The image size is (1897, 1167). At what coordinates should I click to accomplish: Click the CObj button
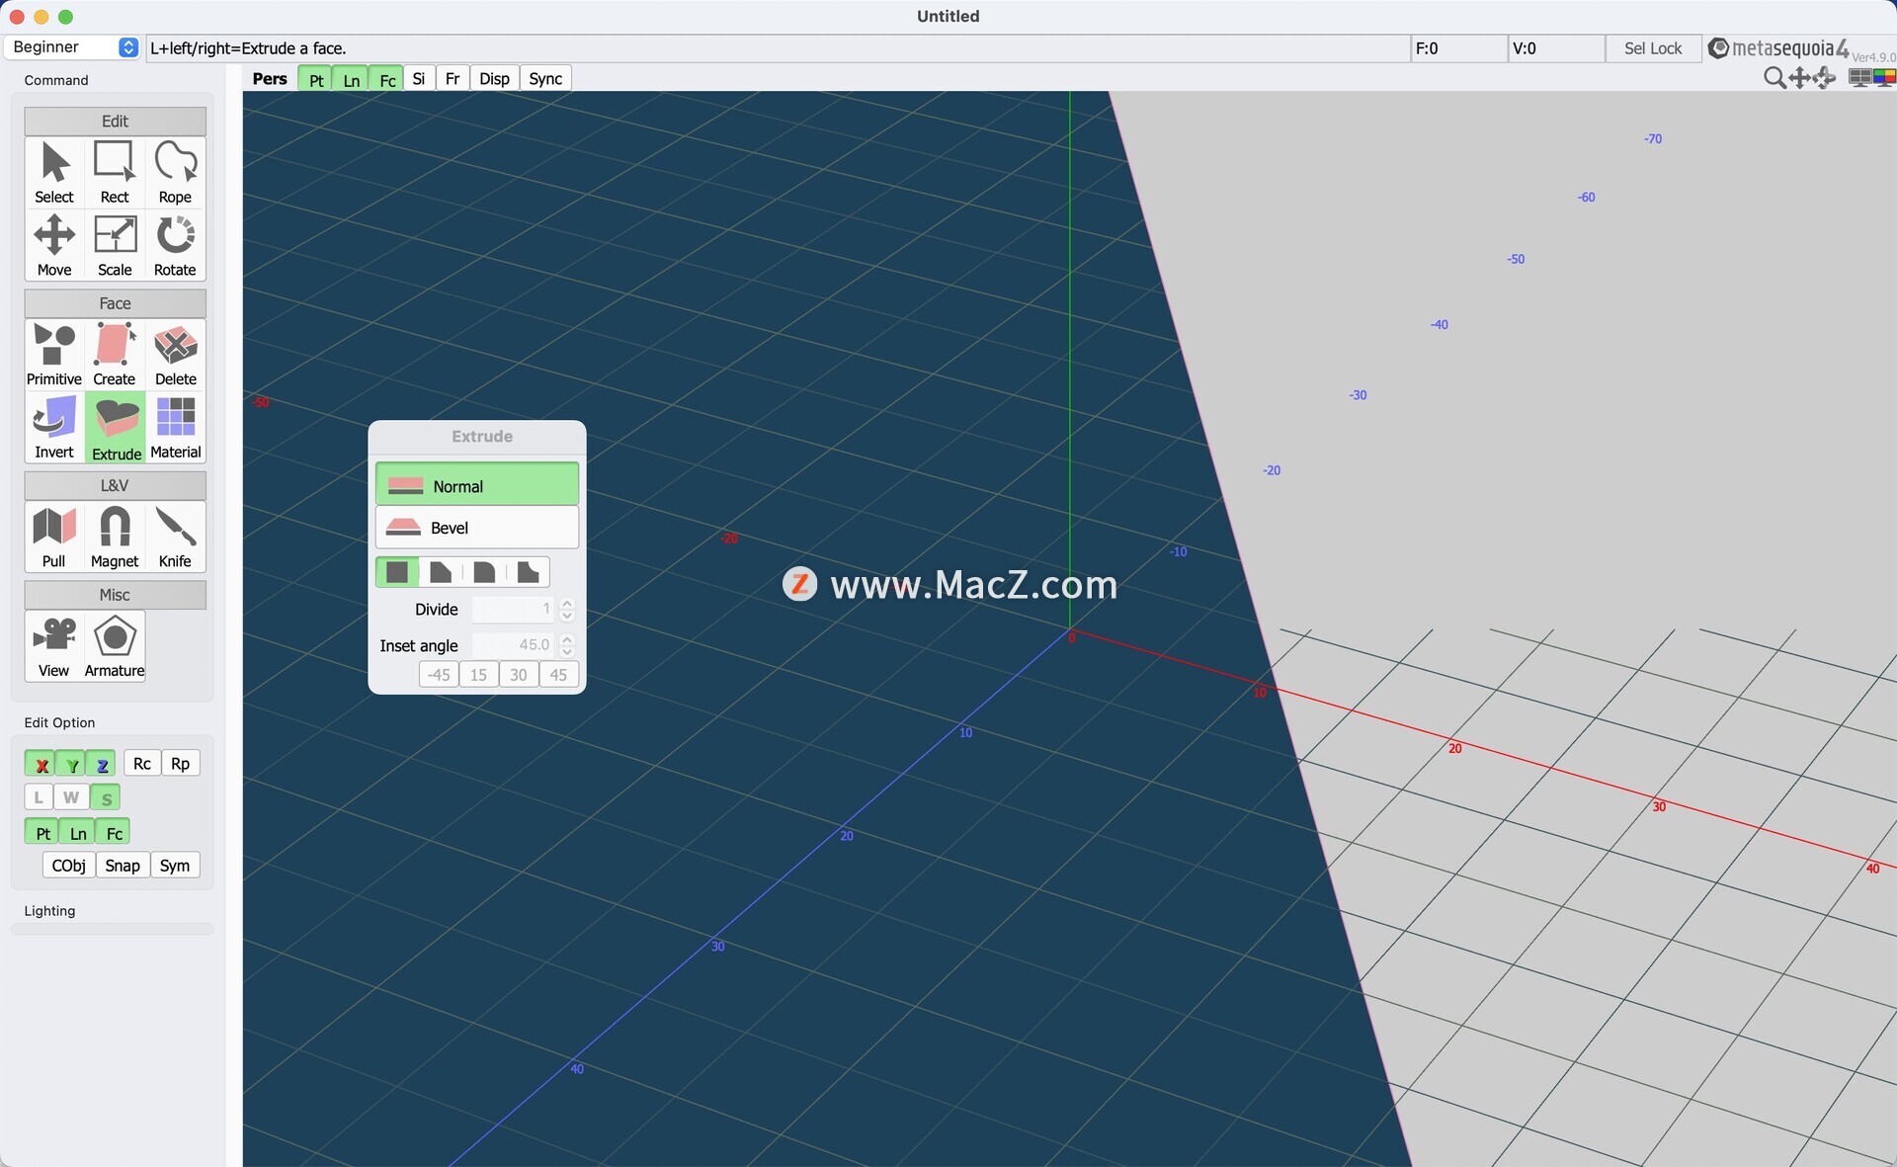point(69,865)
